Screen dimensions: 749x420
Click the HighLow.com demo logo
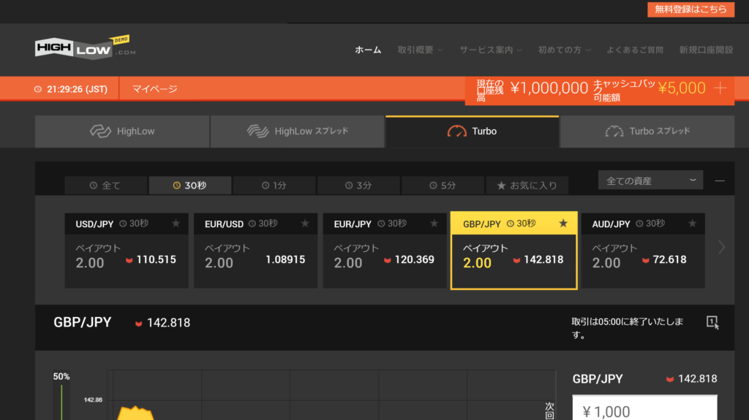tap(85, 47)
